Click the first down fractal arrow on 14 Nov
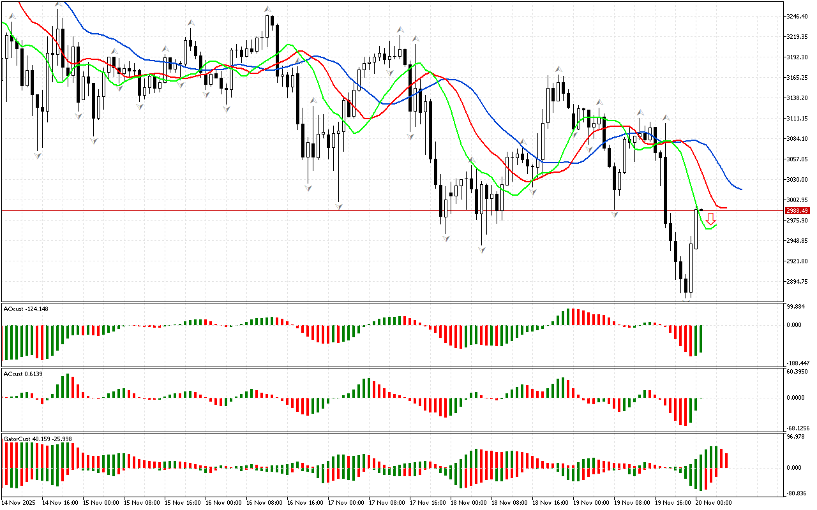 coord(38,155)
